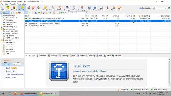Toggle the Favorites toolbar button
Viewport: 171px width, 96px height.
click(22, 8)
